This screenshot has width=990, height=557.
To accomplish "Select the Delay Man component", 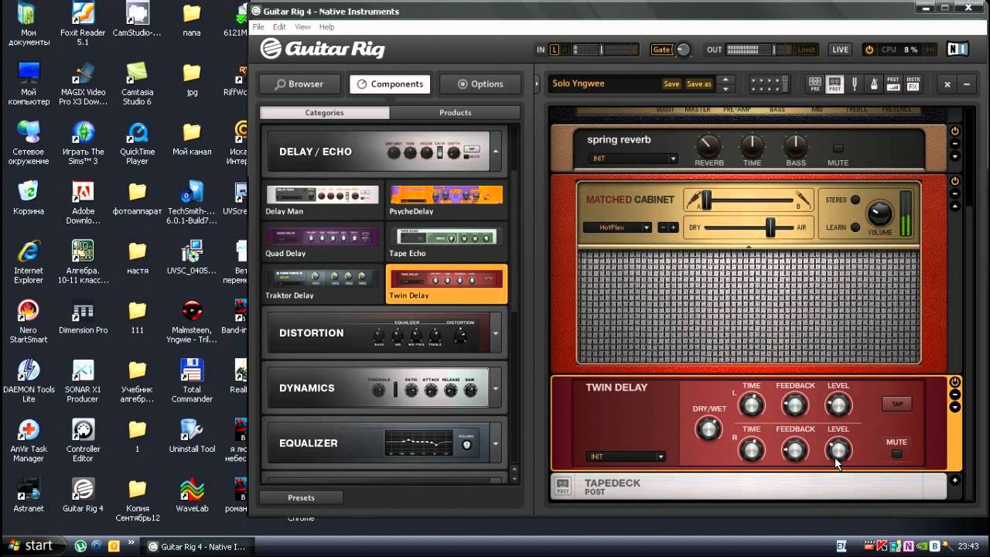I will (323, 200).
